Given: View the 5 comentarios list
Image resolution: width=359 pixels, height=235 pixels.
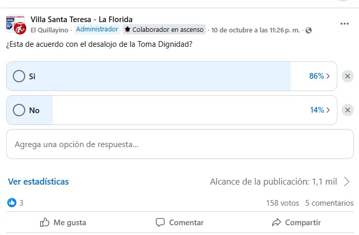Looking at the screenshot, I should click(x=329, y=203).
